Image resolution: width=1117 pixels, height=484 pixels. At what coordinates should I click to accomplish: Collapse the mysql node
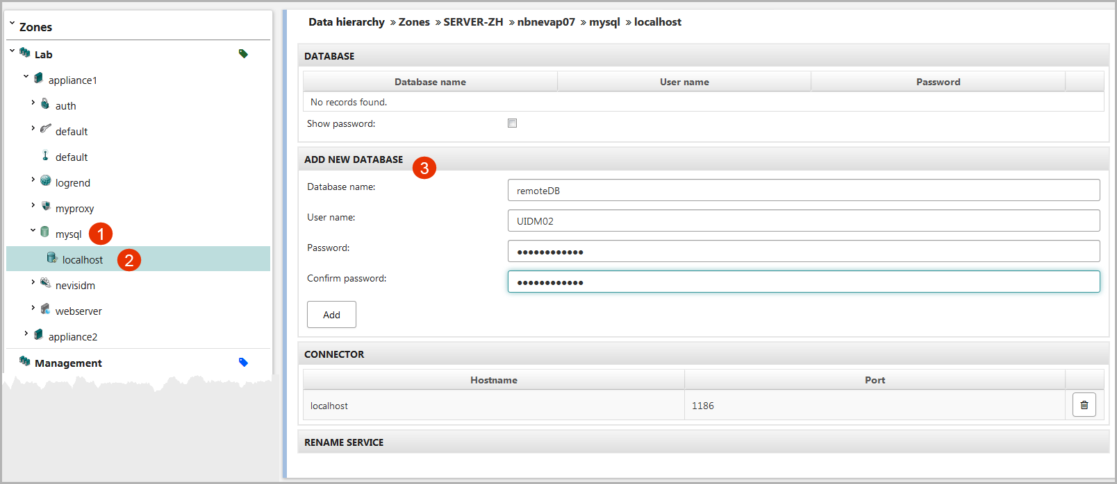click(33, 230)
